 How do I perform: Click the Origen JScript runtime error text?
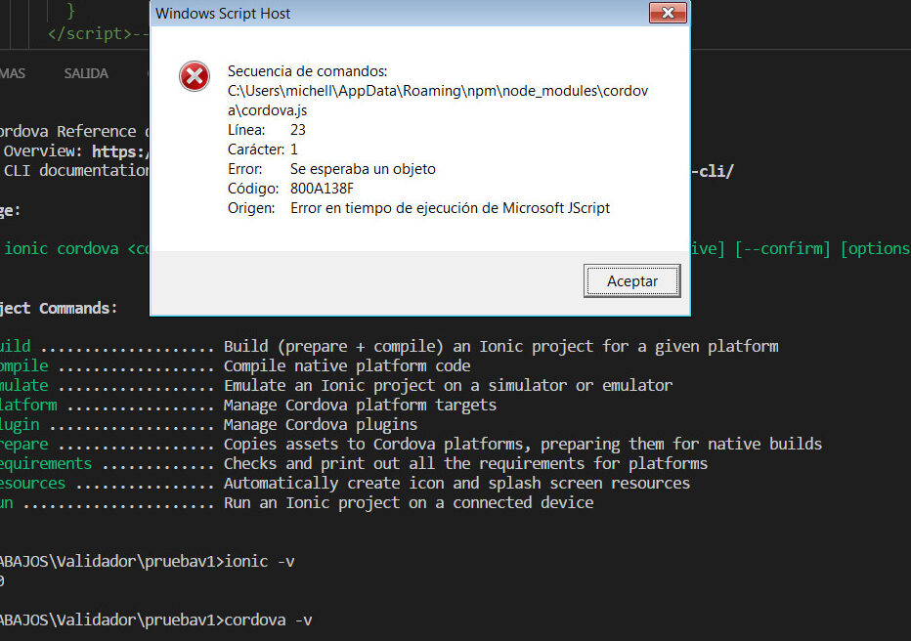[450, 208]
